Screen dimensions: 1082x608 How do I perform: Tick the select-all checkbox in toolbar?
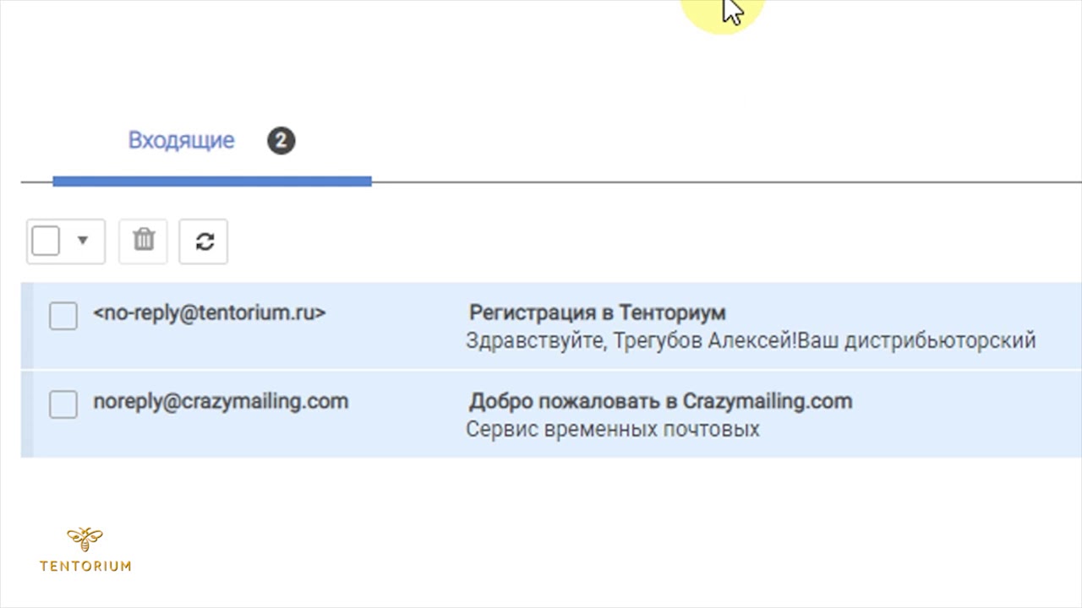click(46, 242)
